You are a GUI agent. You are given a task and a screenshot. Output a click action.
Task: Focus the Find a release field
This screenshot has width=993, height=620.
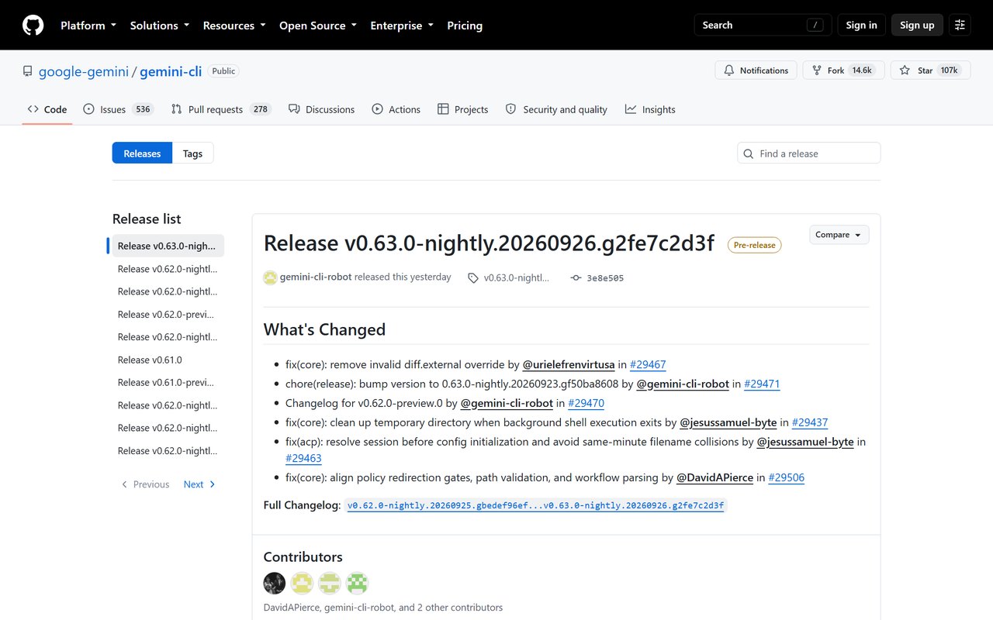pyautogui.click(x=808, y=153)
